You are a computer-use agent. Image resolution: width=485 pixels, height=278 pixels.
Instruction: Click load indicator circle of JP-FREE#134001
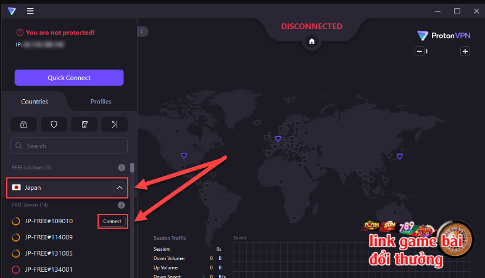(x=16, y=269)
